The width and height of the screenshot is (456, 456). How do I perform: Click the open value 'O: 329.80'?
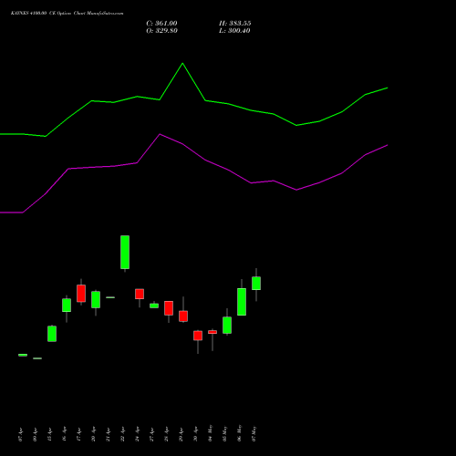[161, 31]
